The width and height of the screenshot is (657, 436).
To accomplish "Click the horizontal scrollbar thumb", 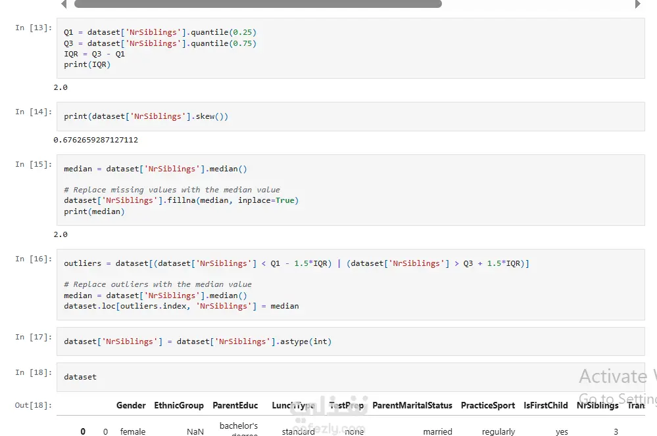I will click(x=258, y=4).
